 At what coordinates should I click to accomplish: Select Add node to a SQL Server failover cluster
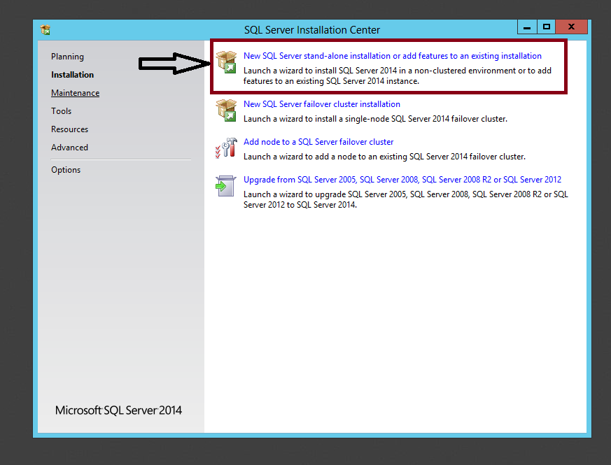pos(318,142)
